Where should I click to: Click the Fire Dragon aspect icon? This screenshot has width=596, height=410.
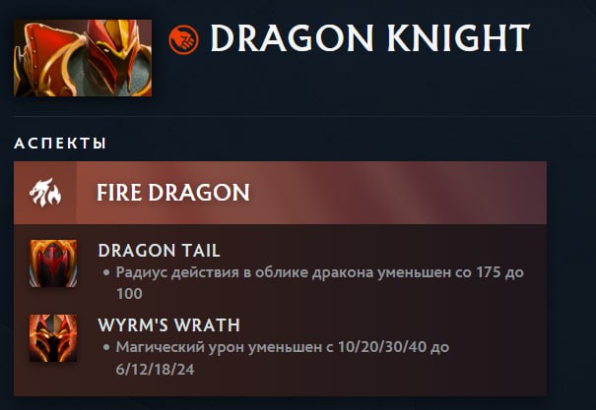pyautogui.click(x=45, y=193)
